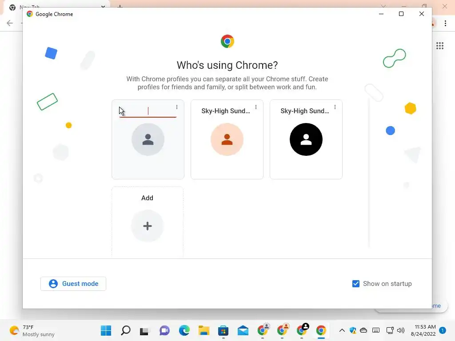
Task: Click the Google Chrome title bar icon
Action: tap(30, 14)
